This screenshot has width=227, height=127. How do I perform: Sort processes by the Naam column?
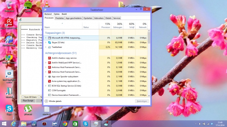pyautogui.click(x=63, y=25)
